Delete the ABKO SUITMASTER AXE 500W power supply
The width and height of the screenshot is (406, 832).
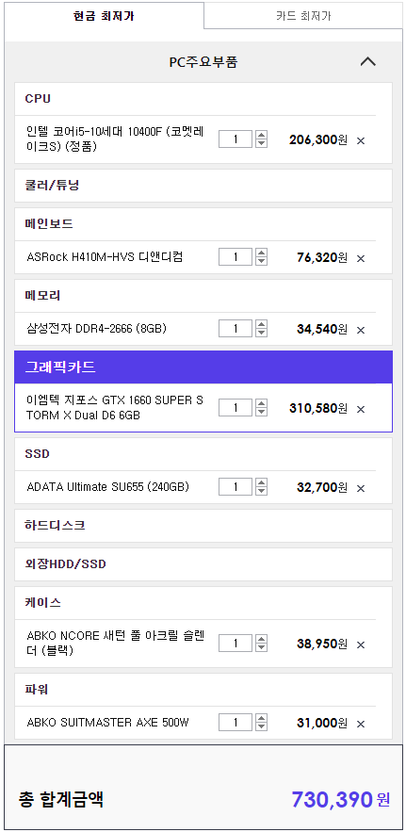point(361,724)
